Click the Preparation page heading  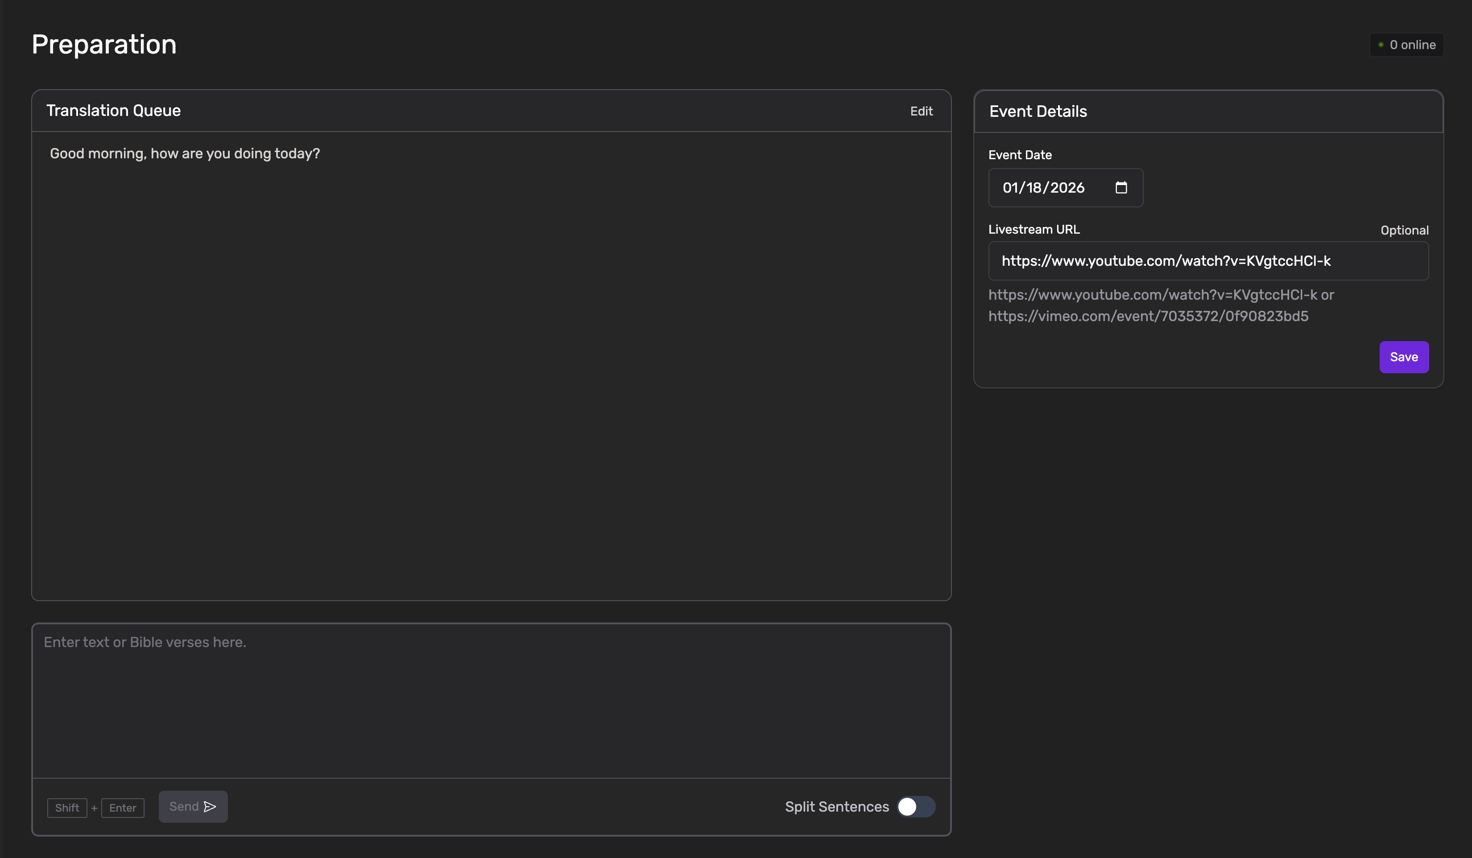tap(104, 45)
